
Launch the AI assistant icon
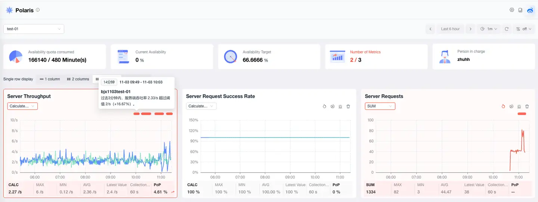tap(530, 10)
